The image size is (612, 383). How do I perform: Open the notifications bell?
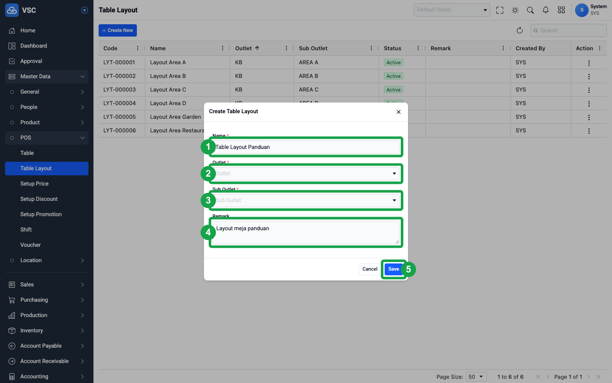tap(546, 10)
